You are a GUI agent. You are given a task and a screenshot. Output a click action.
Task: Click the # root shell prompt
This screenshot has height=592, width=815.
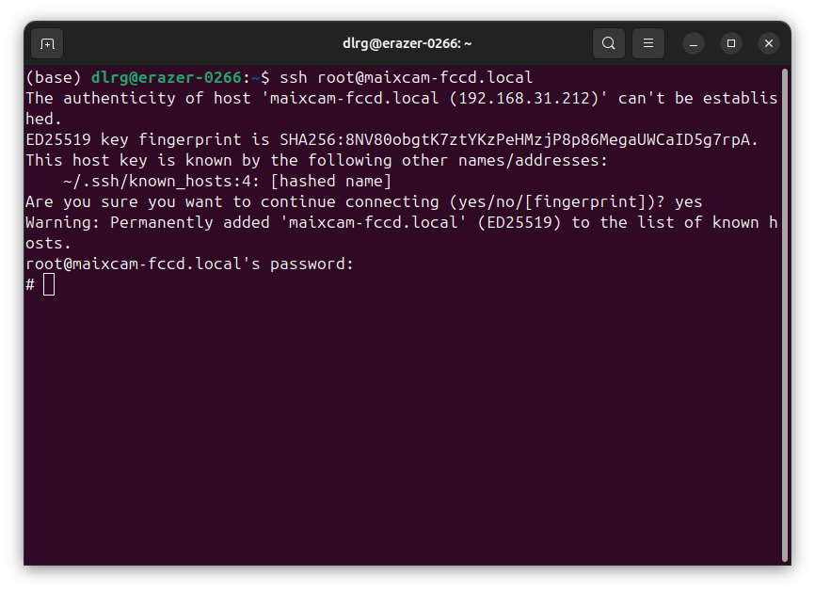30,284
